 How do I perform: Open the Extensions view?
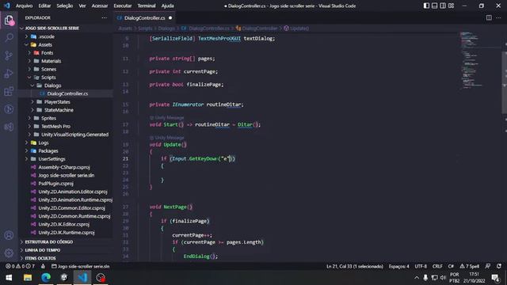pyautogui.click(x=9, y=92)
